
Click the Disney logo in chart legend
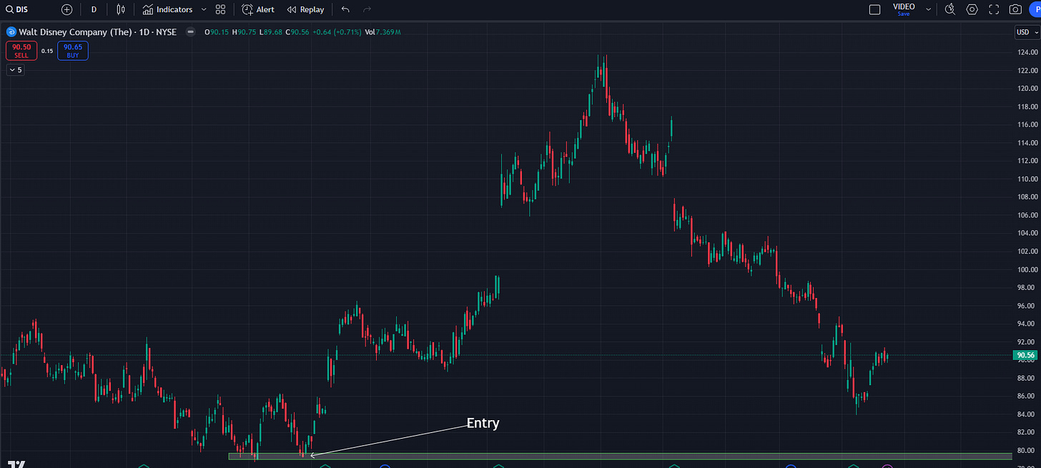[12, 31]
